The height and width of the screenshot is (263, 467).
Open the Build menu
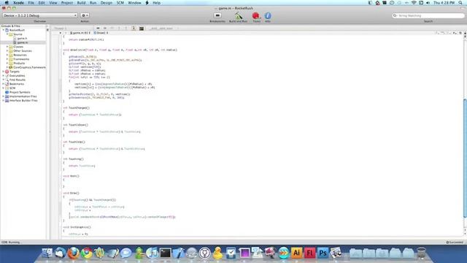[81, 3]
